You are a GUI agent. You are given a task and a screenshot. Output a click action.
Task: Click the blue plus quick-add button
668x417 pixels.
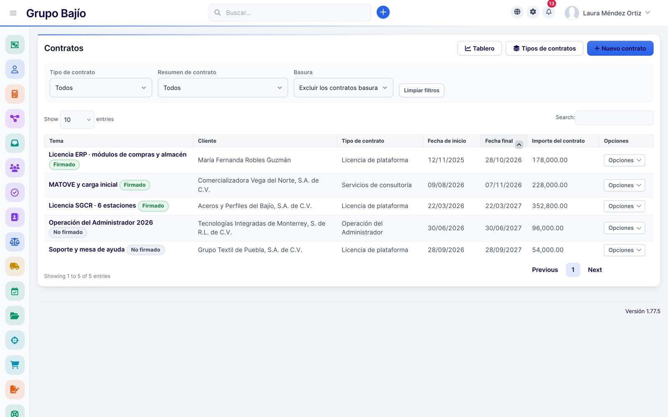click(x=383, y=13)
